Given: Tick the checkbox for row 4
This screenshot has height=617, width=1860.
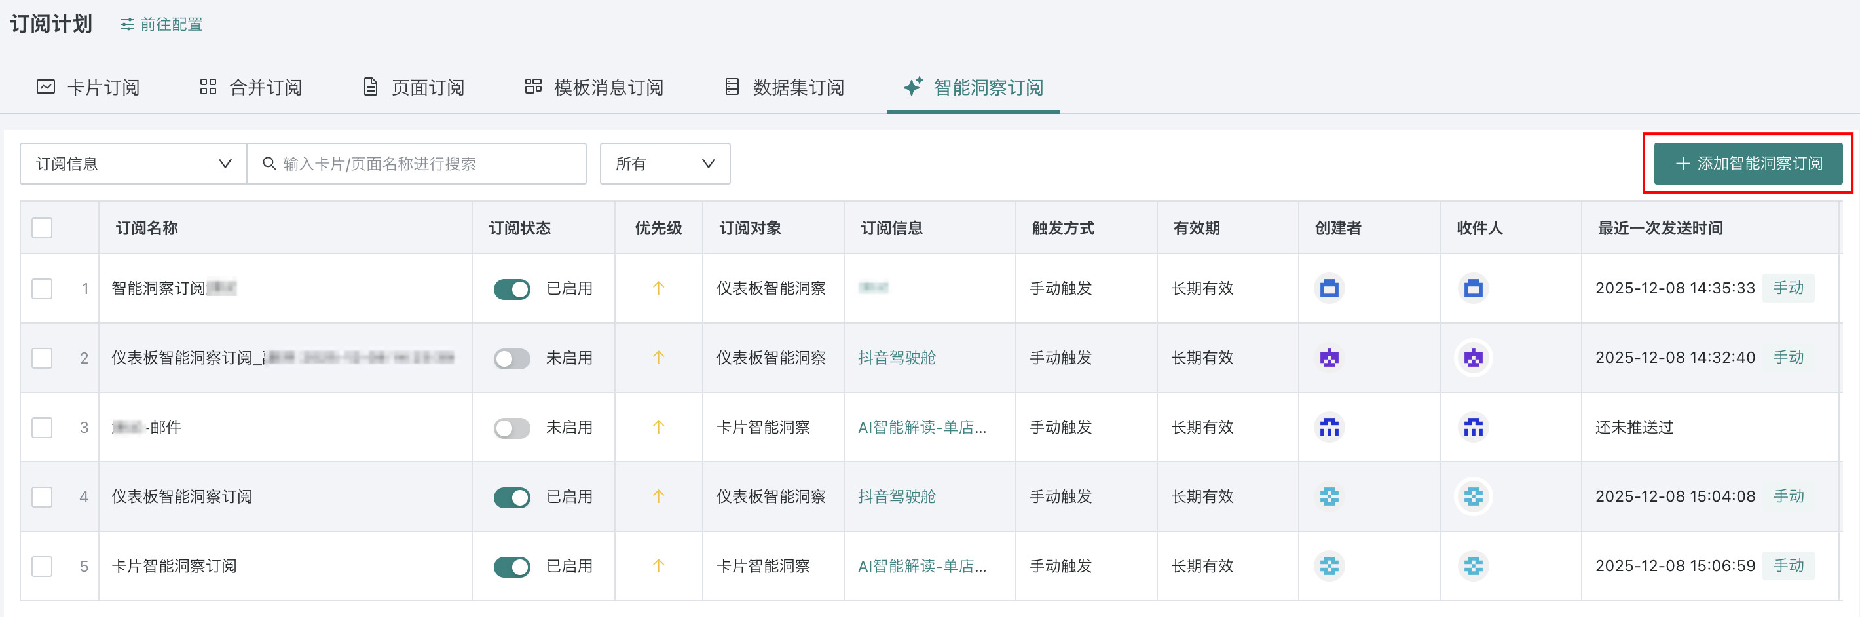Looking at the screenshot, I should 43,497.
